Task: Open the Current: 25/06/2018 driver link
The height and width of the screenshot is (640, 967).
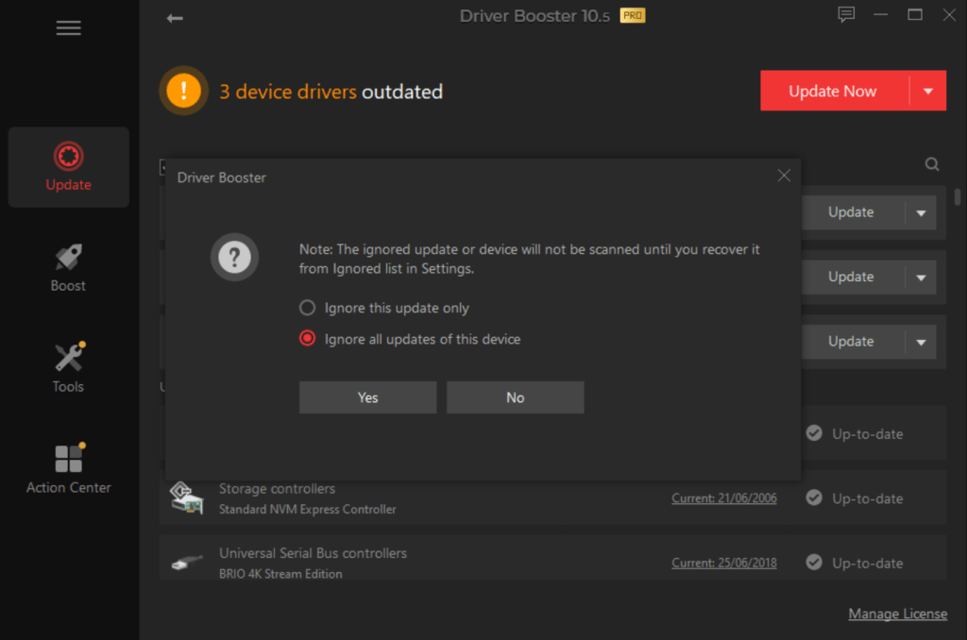Action: point(724,563)
